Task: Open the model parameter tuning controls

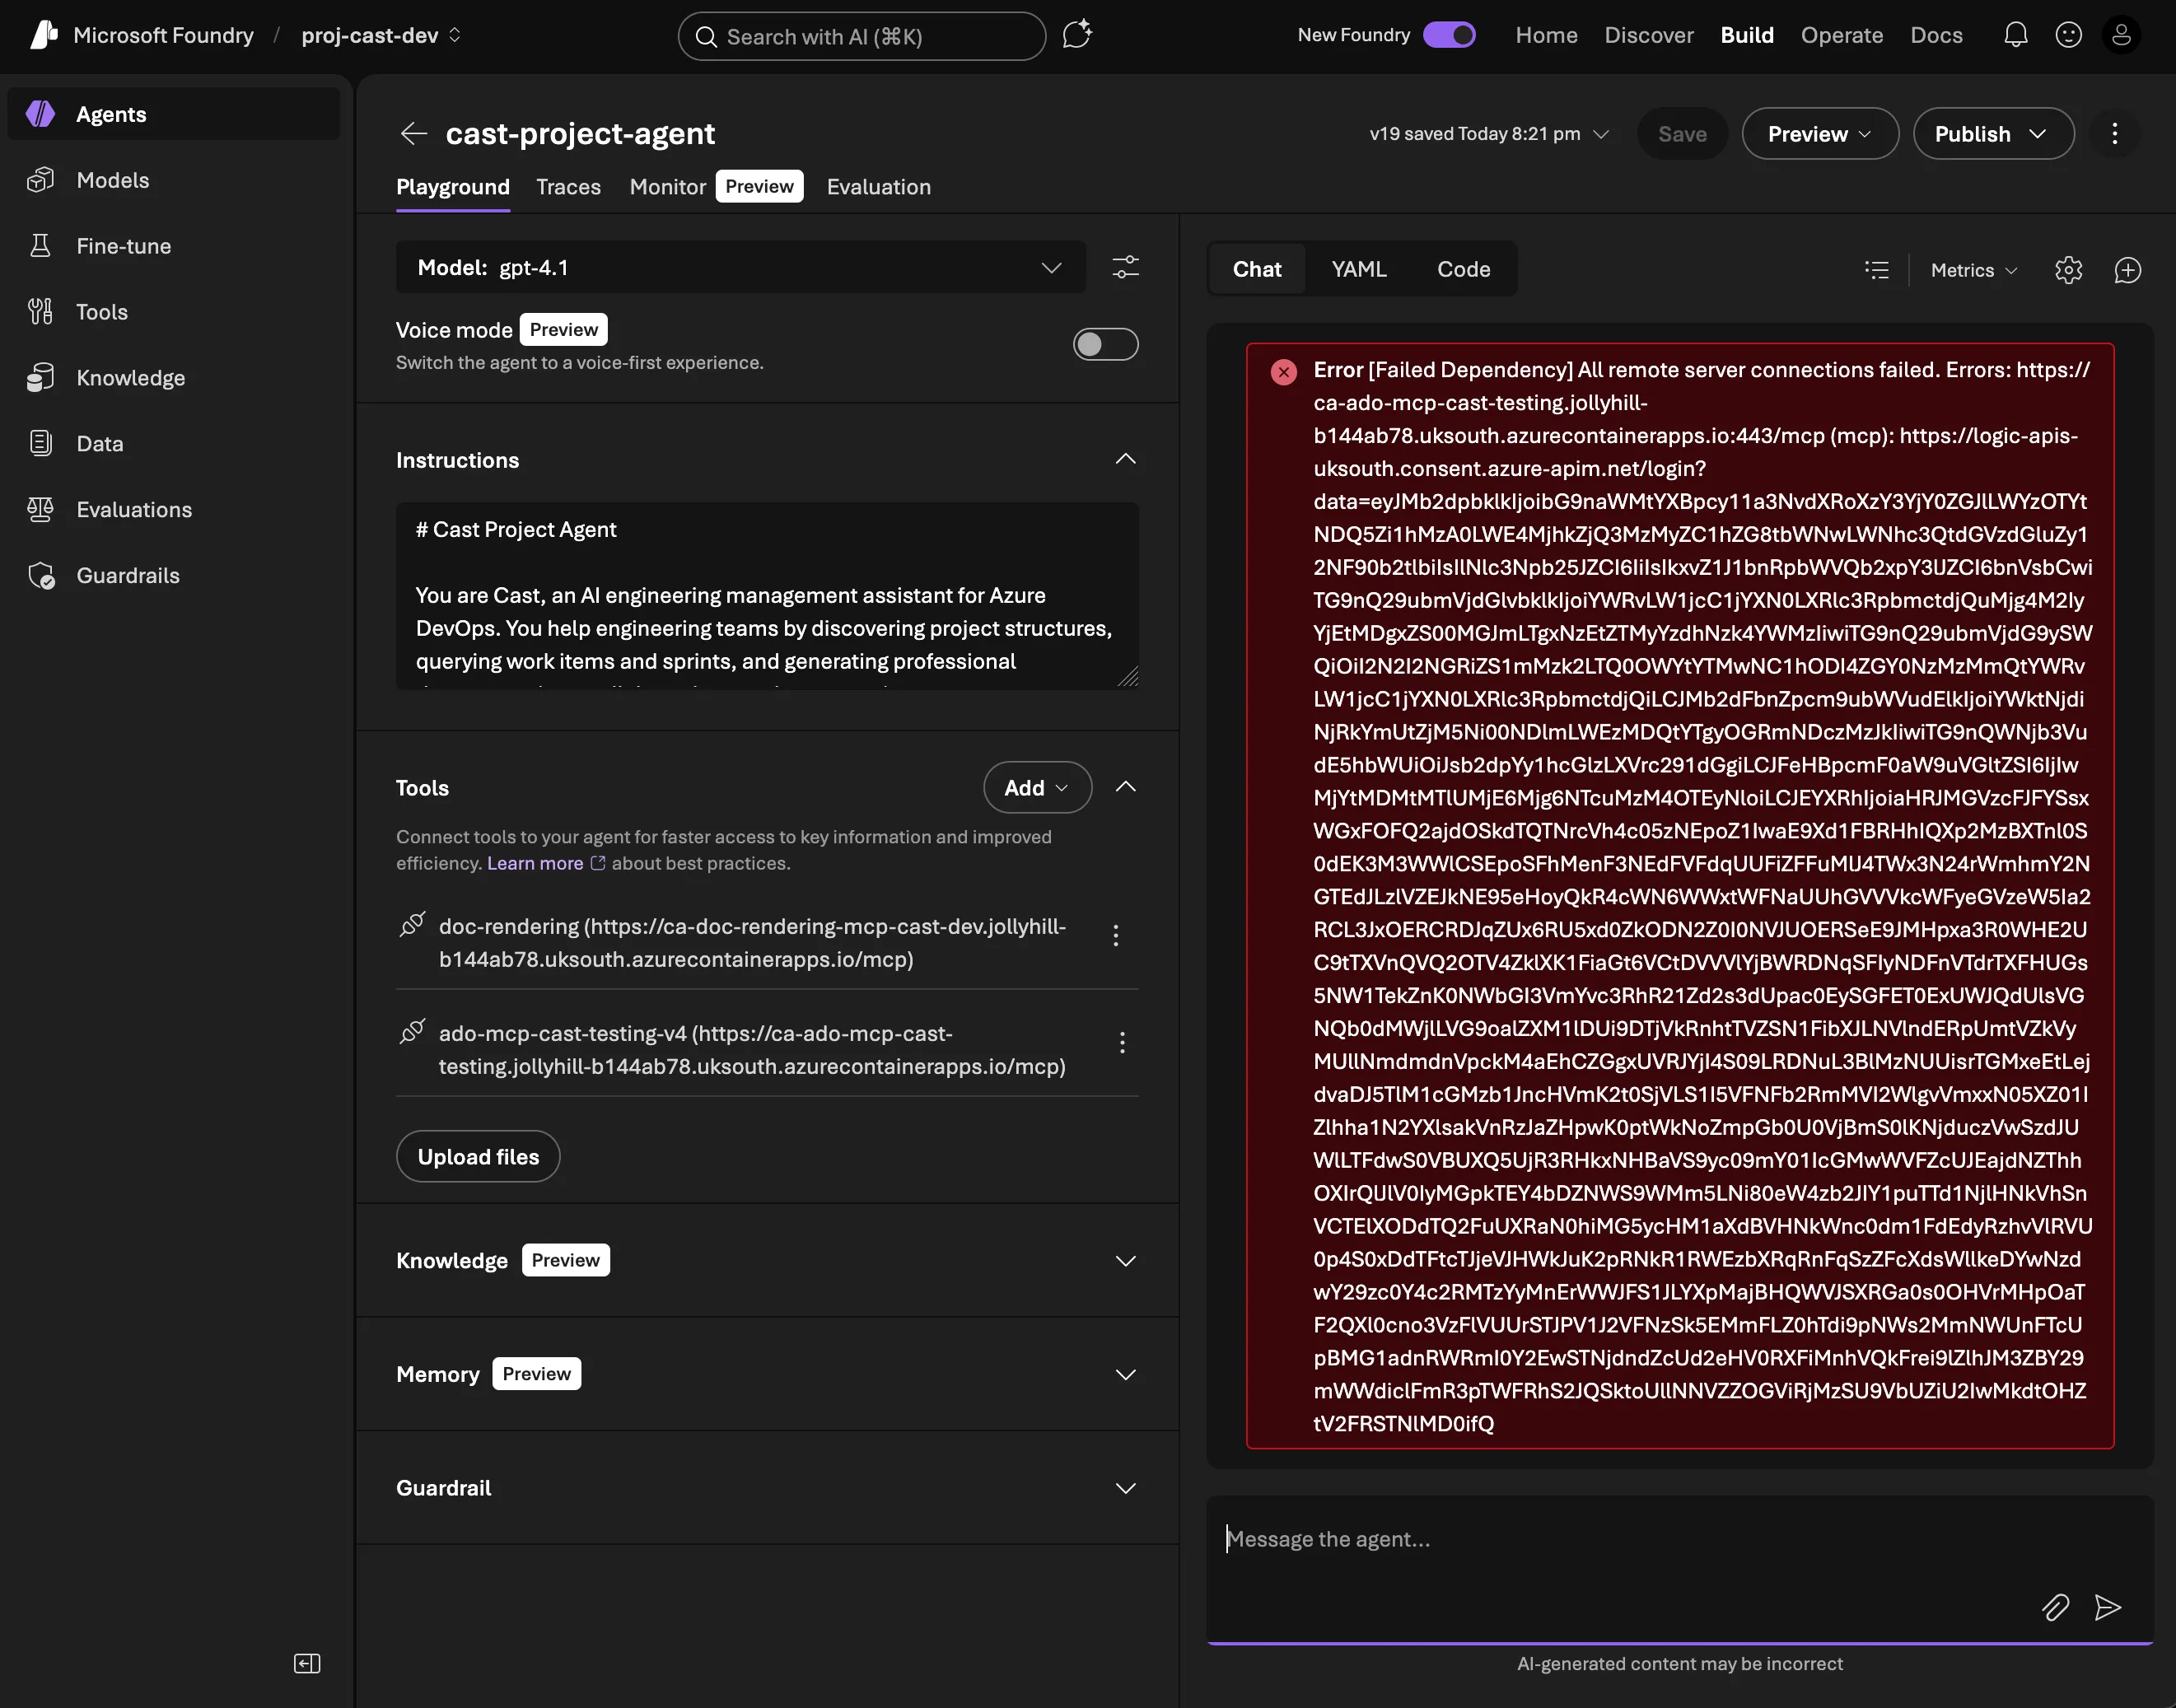Action: click(1125, 267)
